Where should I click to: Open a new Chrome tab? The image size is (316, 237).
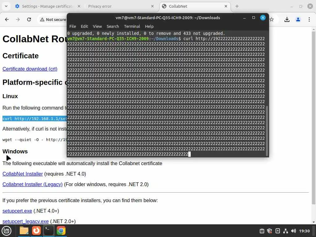click(237, 6)
